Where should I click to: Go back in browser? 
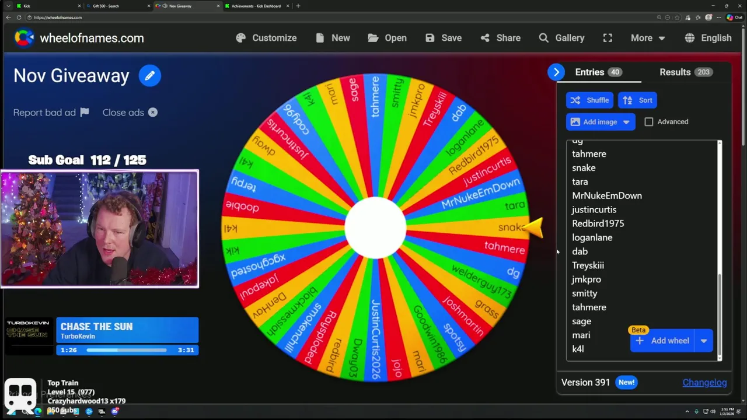click(8, 17)
